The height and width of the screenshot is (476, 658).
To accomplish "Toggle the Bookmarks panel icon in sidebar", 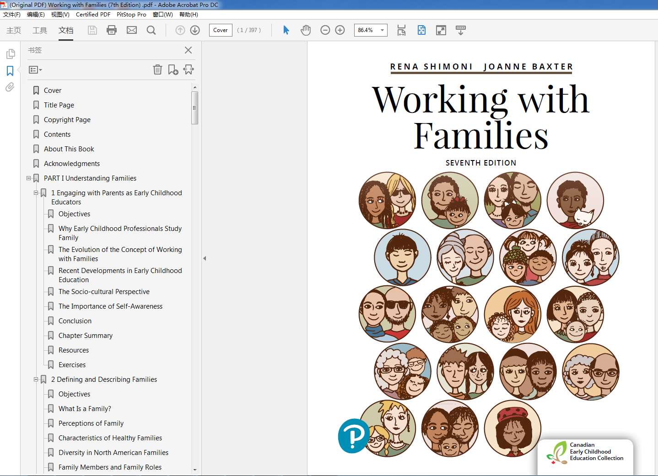I will click(10, 71).
